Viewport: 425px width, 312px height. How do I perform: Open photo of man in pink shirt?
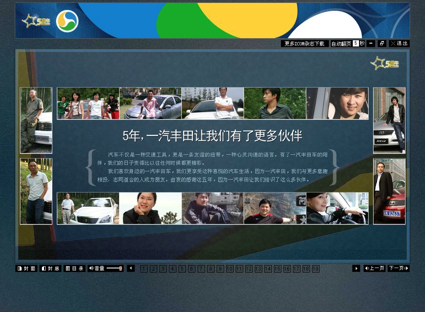coord(150,103)
